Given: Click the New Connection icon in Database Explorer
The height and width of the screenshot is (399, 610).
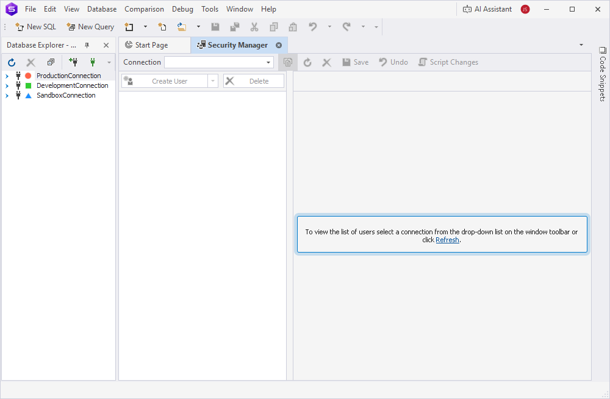Looking at the screenshot, I should point(74,62).
